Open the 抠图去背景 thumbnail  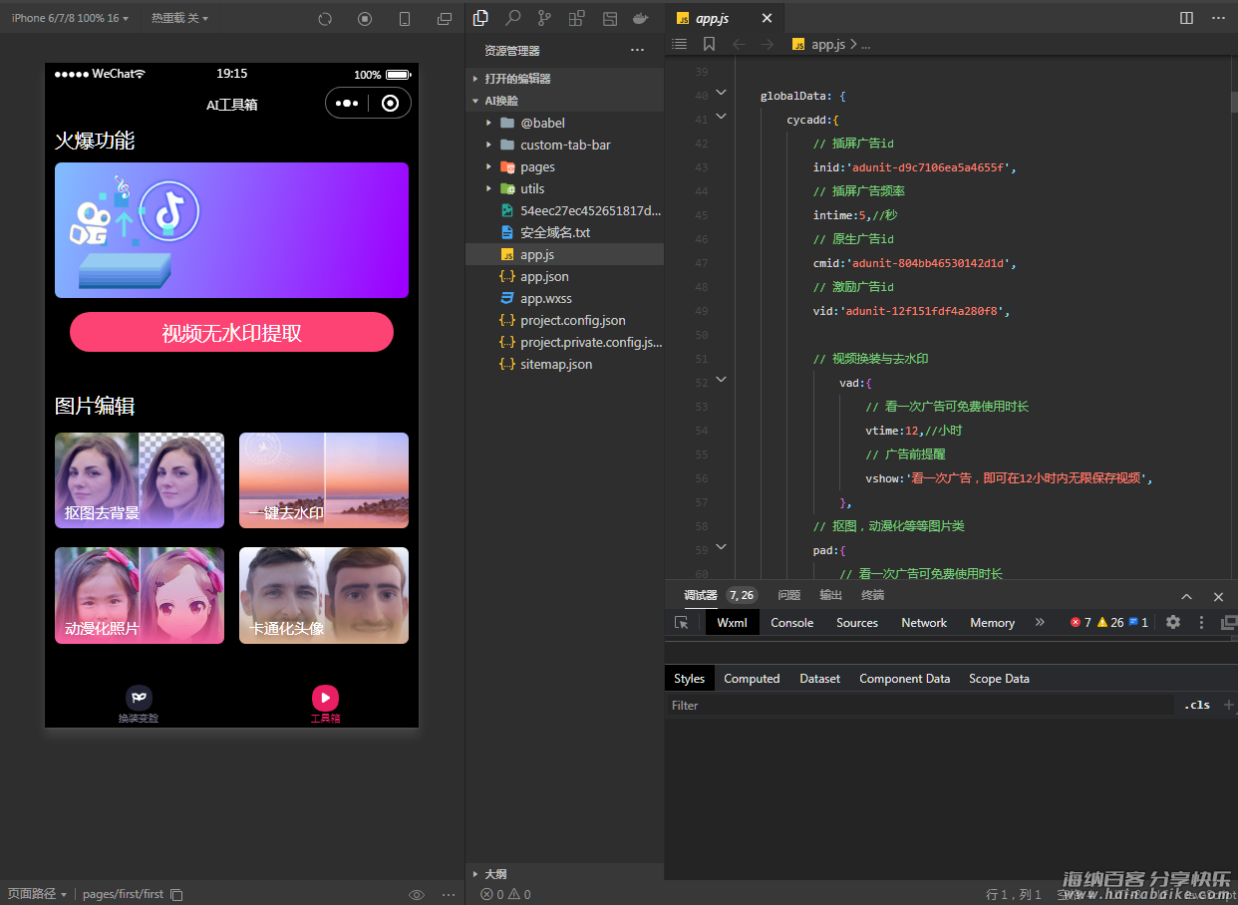[x=140, y=480]
